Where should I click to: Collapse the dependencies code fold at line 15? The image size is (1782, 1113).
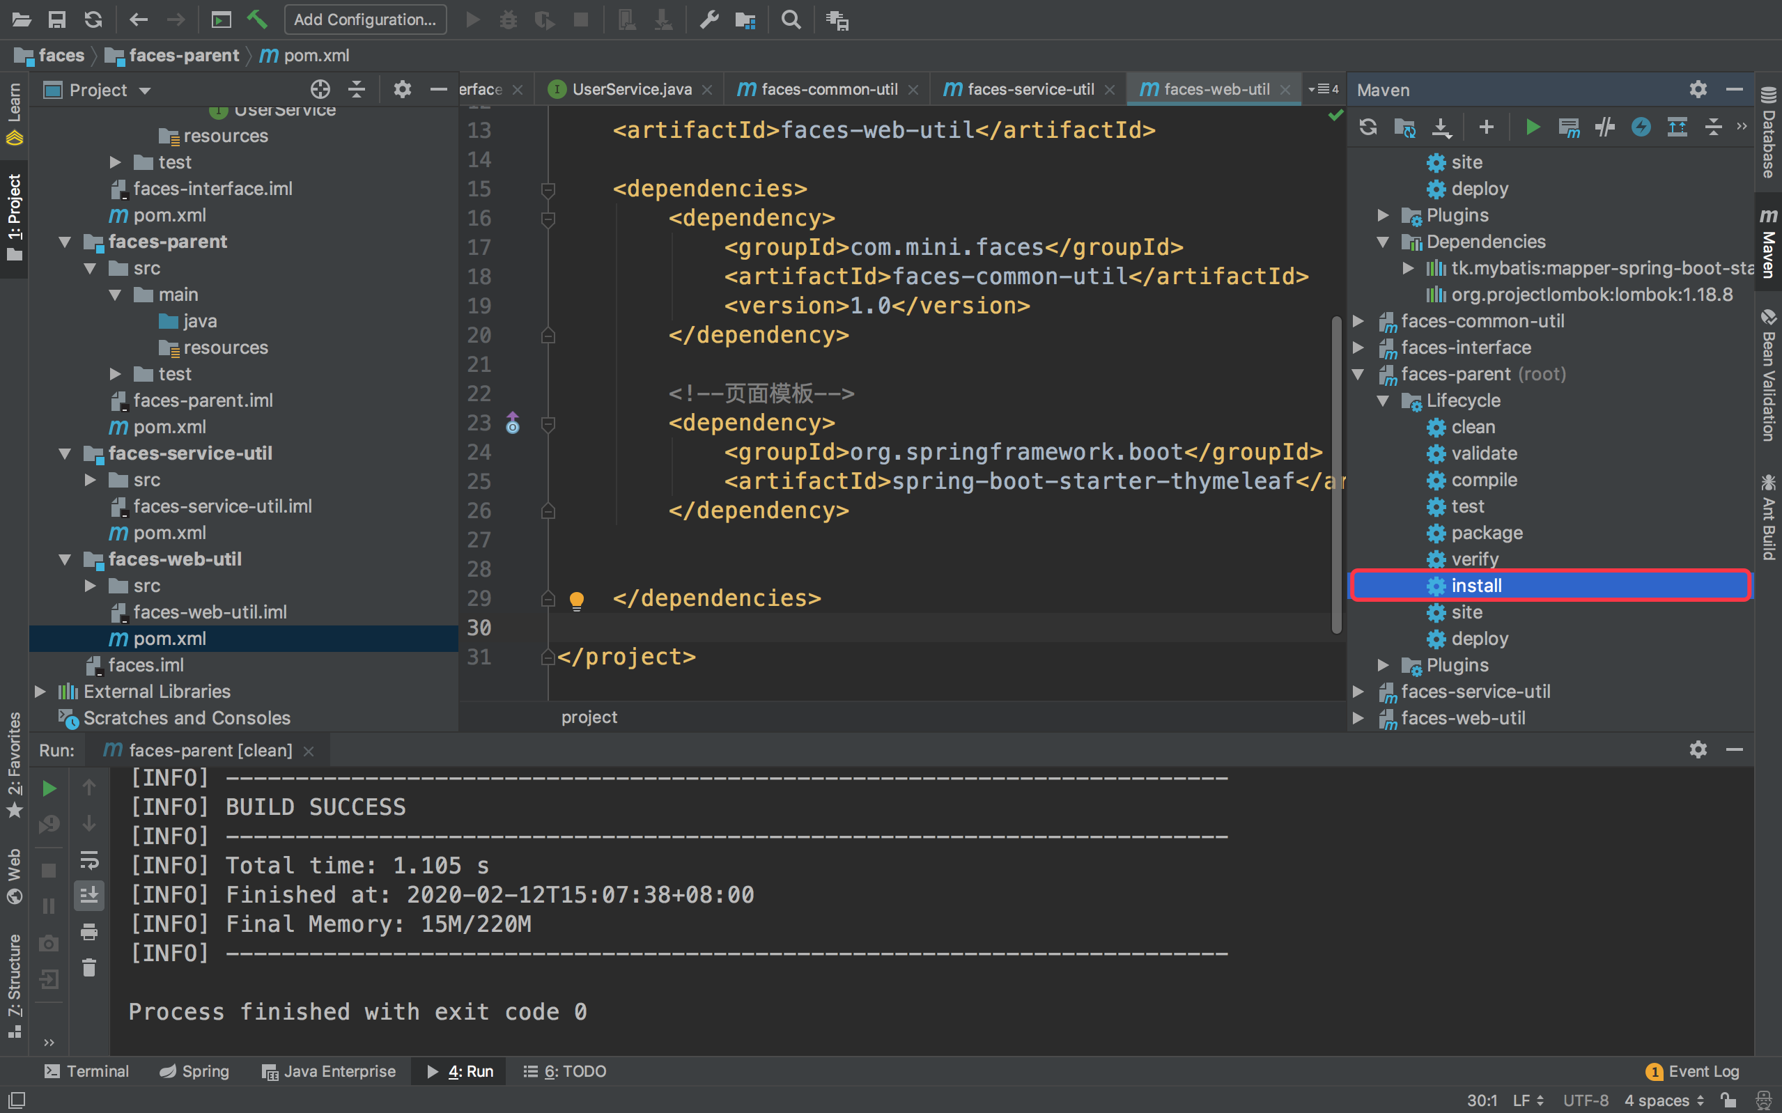pos(548,189)
